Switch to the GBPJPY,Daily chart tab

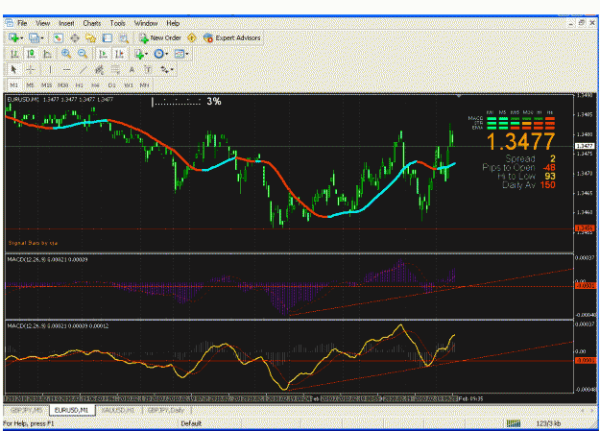[166, 410]
